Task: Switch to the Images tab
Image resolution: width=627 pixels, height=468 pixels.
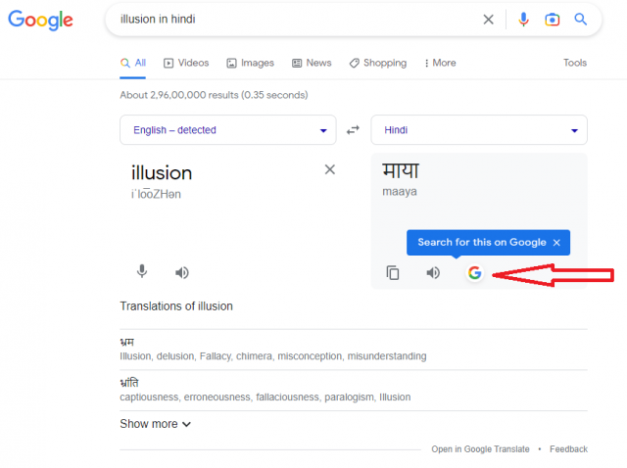Action: [251, 63]
